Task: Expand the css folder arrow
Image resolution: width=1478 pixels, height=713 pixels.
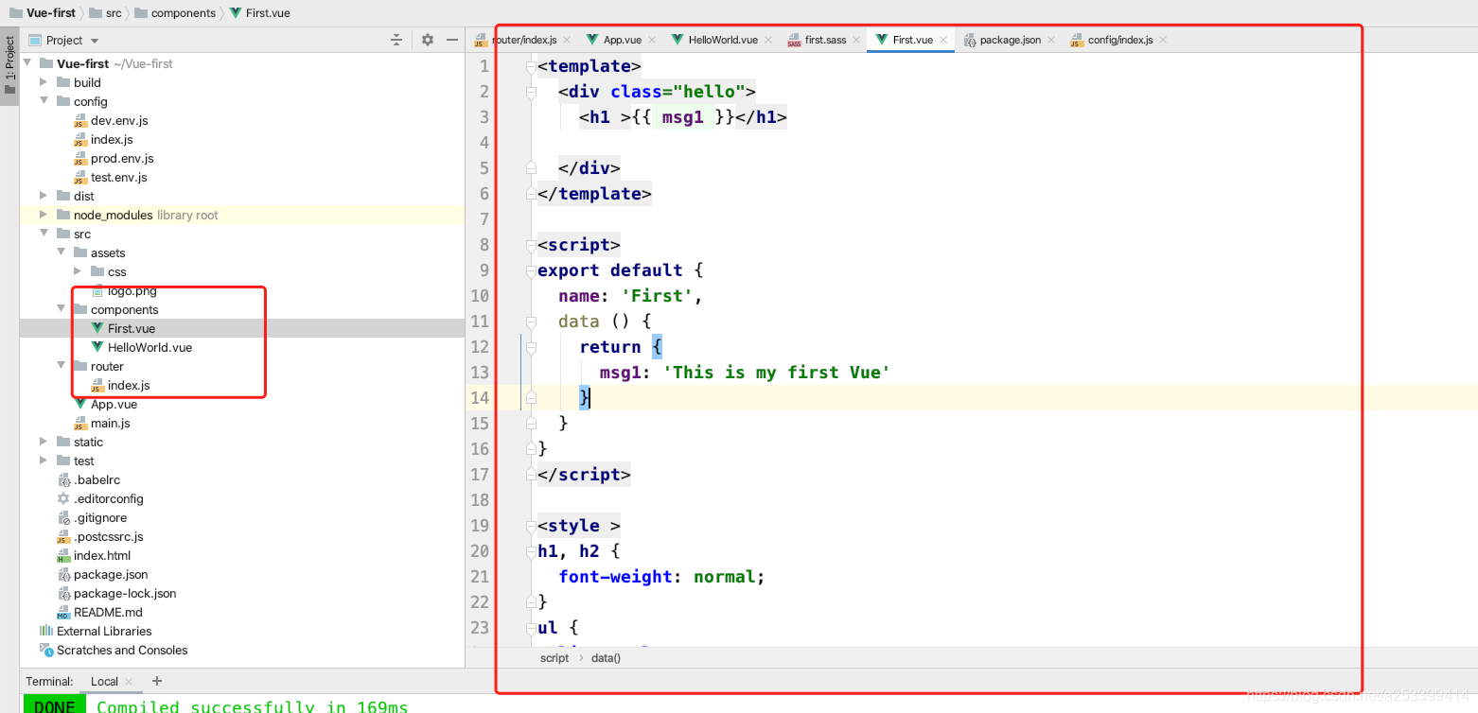Action: coord(78,271)
